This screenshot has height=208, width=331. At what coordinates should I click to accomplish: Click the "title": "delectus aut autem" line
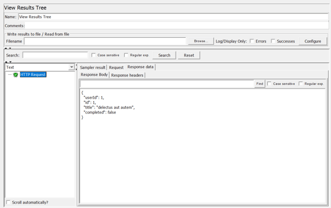click(x=109, y=108)
